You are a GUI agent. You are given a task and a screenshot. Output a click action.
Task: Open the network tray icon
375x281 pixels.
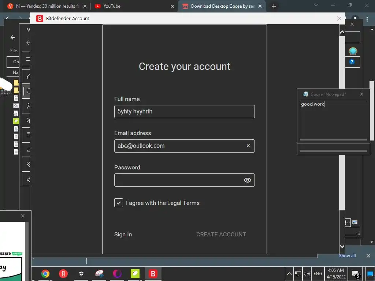tap(298, 274)
